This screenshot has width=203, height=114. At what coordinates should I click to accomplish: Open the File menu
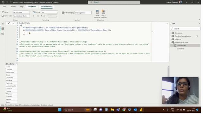4,7
